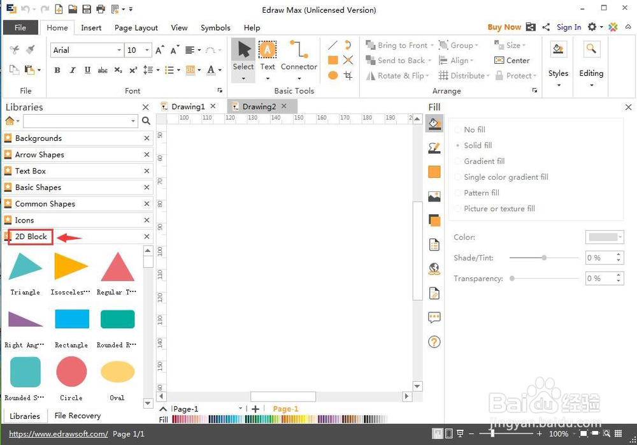
Task: Open the Picture panel icon in sidebar
Action: (x=434, y=196)
